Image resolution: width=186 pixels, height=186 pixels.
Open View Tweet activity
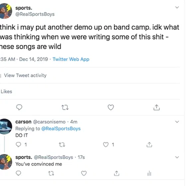click(25, 75)
